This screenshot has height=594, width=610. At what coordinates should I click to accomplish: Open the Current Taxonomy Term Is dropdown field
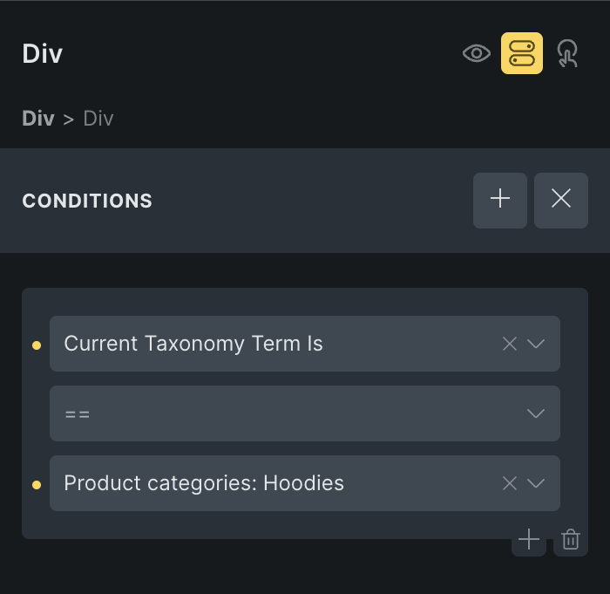pyautogui.click(x=305, y=344)
